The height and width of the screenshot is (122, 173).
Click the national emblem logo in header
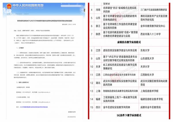pyautogui.click(x=9, y=6)
